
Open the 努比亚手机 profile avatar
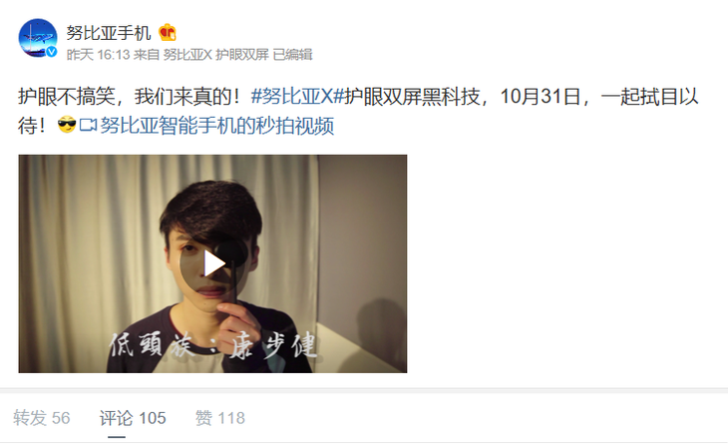[x=38, y=38]
